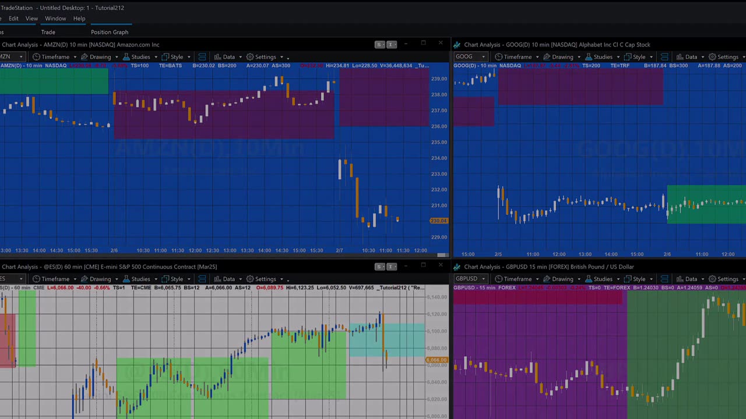Click 6,066.00 last price marker on @ES axis
The height and width of the screenshot is (419, 746).
coord(437,360)
